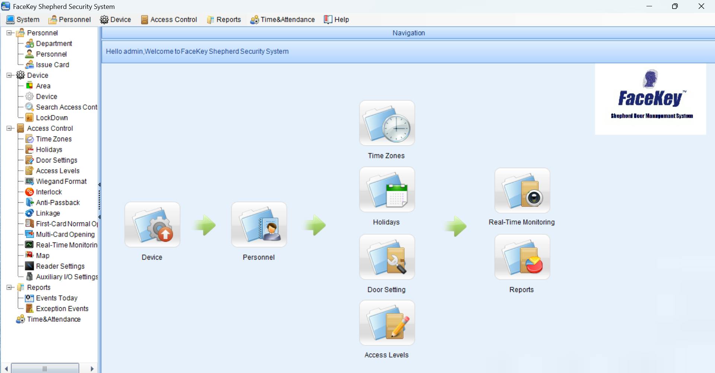
Task: Click the Access Levels label in navigation
Action: point(387,355)
